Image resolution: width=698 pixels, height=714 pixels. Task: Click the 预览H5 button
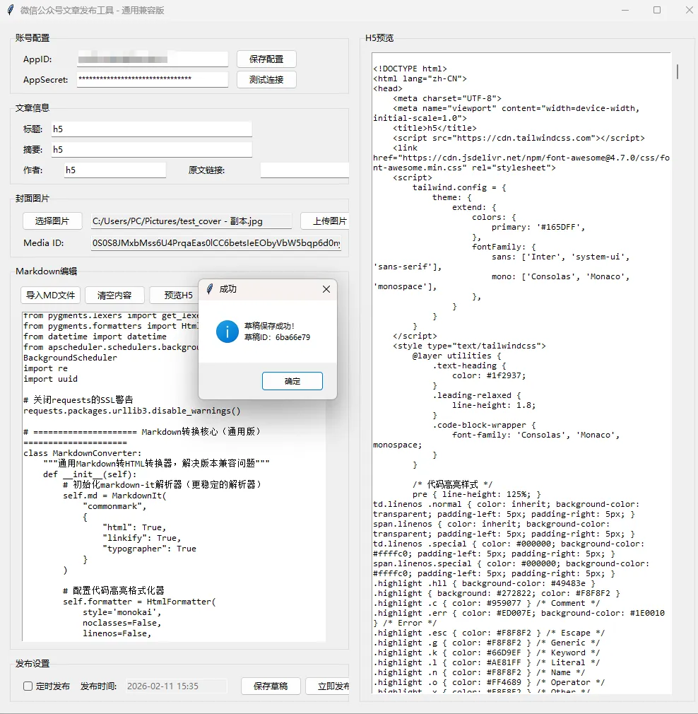click(x=174, y=295)
